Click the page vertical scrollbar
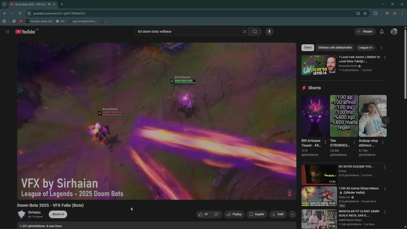 405,64
